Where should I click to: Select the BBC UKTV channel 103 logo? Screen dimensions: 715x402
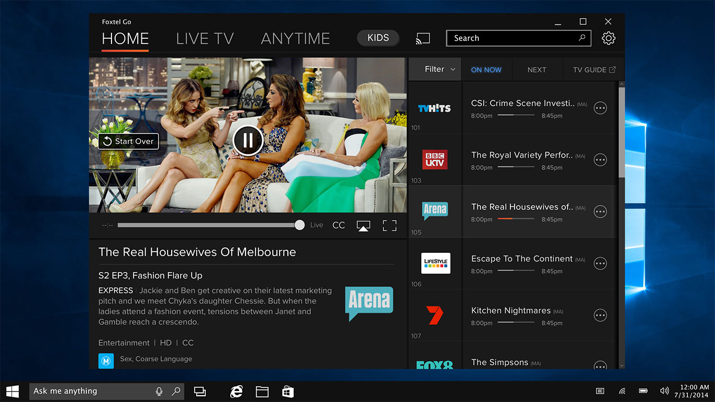(434, 159)
